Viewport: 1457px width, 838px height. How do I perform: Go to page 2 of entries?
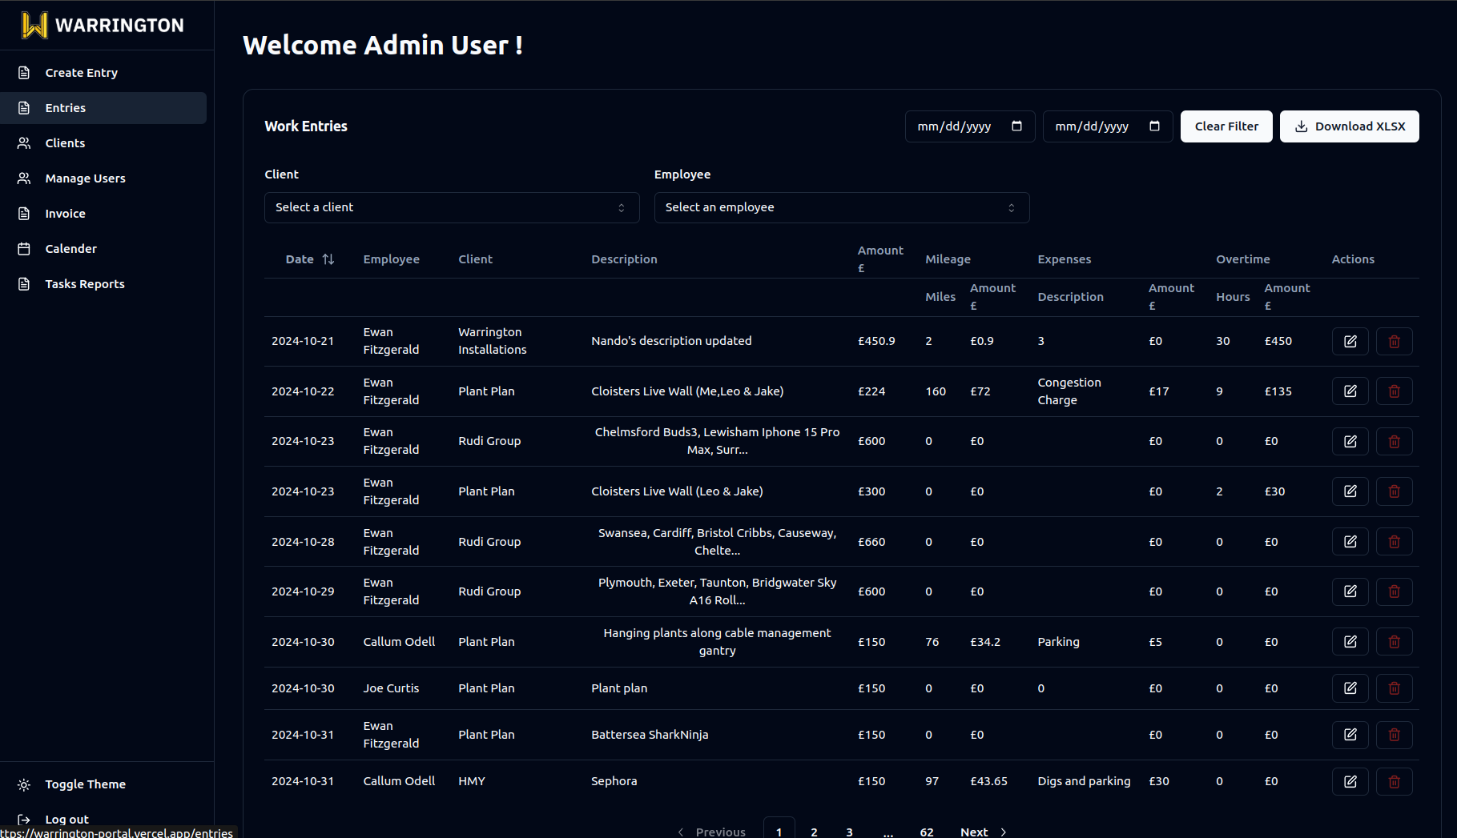click(814, 832)
